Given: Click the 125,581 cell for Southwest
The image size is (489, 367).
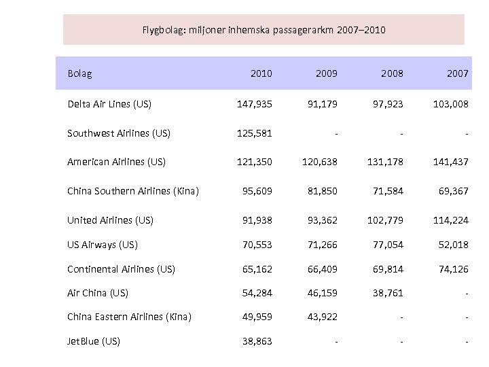Looking at the screenshot, I should click(254, 133).
